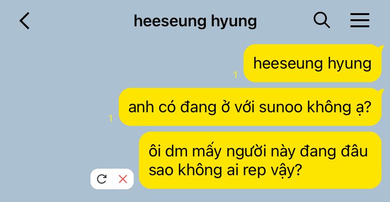Tap the word 'hyung' in the header title
The width and height of the screenshot is (390, 202).
234,22
